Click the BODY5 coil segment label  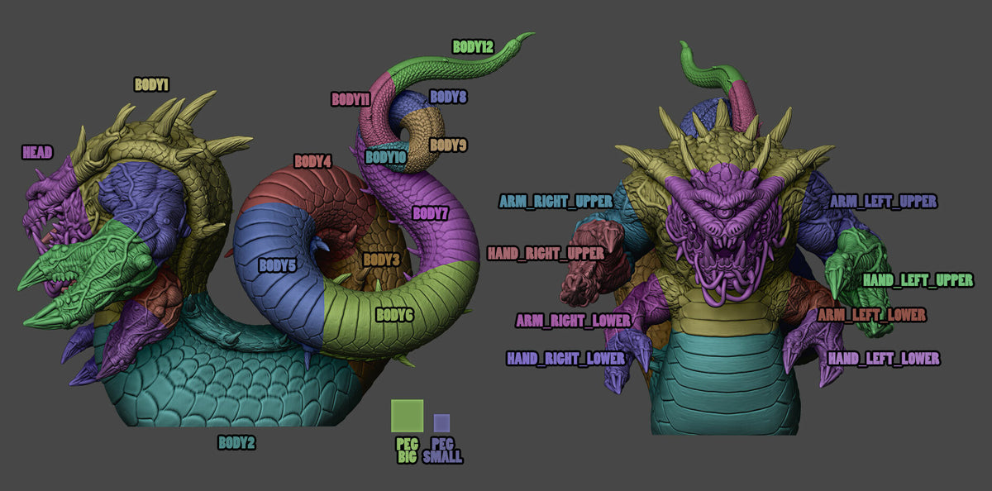pos(278,265)
